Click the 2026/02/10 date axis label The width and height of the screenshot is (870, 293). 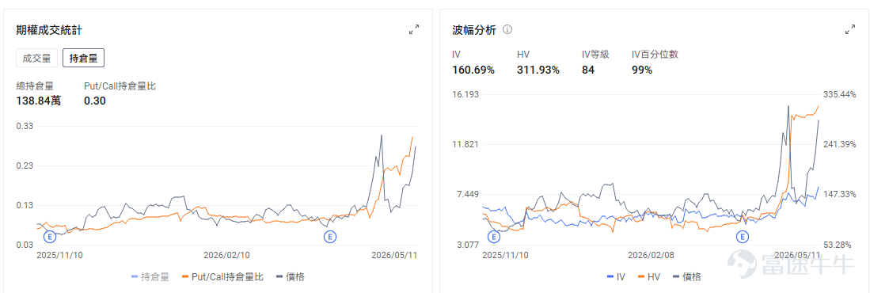[x=226, y=255]
